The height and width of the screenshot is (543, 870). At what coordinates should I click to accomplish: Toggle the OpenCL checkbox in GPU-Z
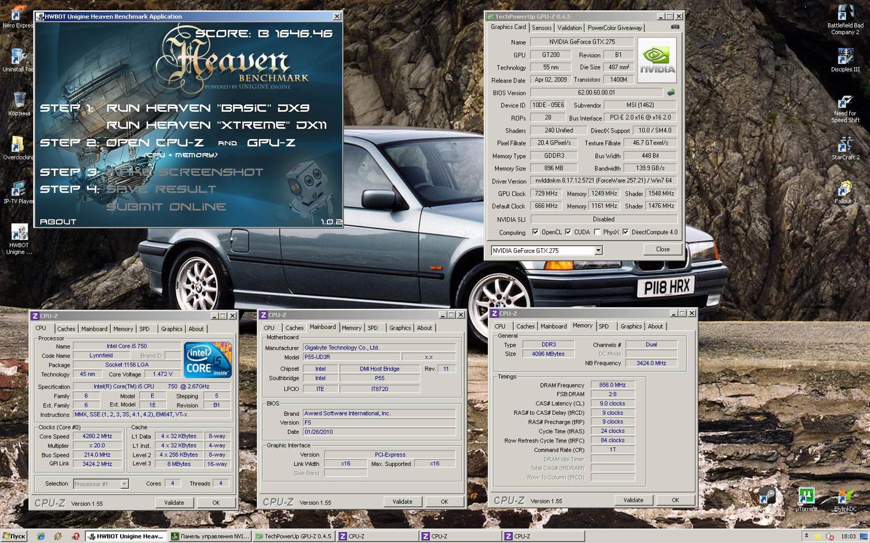pyautogui.click(x=536, y=232)
